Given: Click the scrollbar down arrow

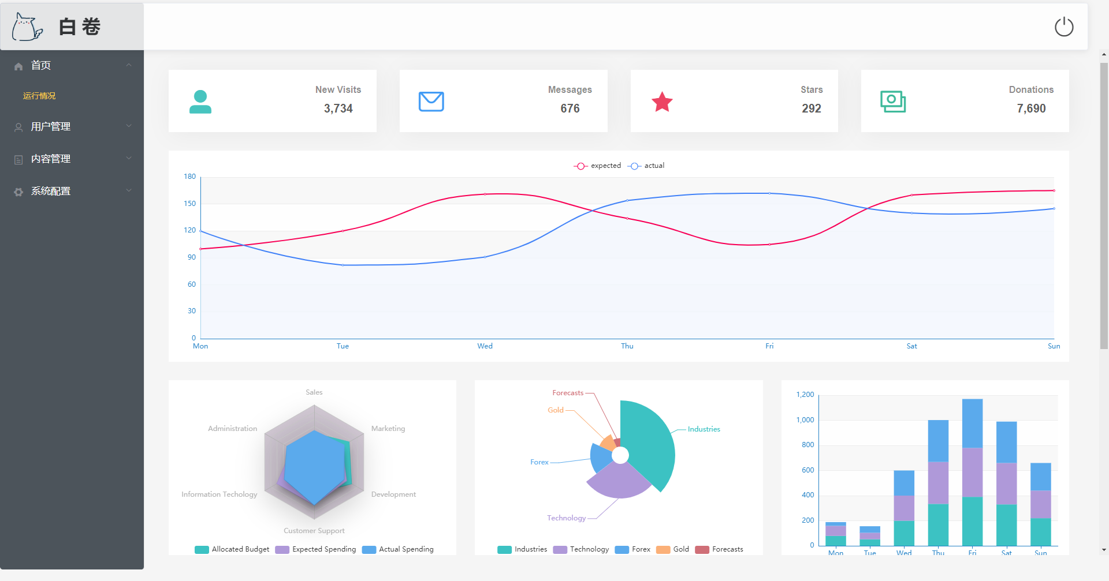Looking at the screenshot, I should point(1104,550).
